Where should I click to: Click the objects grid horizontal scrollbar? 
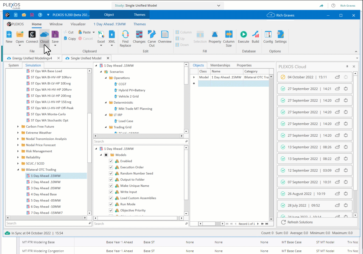[211, 224]
